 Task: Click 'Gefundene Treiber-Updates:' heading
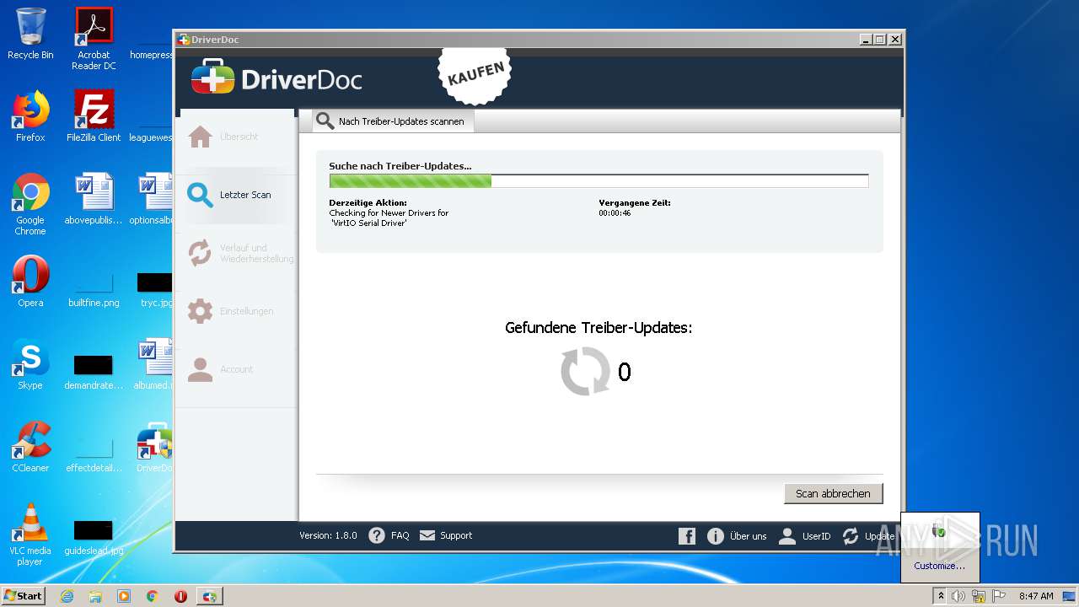[x=599, y=328]
